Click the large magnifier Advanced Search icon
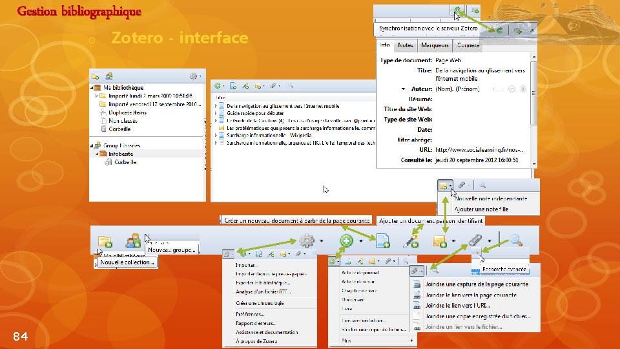Screen dimensions: 620x349 click(x=515, y=240)
